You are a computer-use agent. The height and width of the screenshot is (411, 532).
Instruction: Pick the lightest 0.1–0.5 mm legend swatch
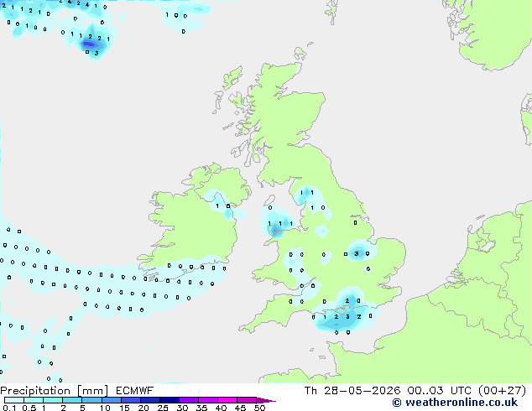[14, 400]
